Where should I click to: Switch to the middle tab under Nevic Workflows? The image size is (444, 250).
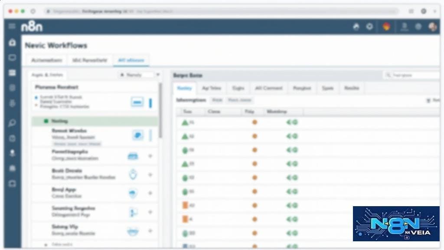(90, 60)
